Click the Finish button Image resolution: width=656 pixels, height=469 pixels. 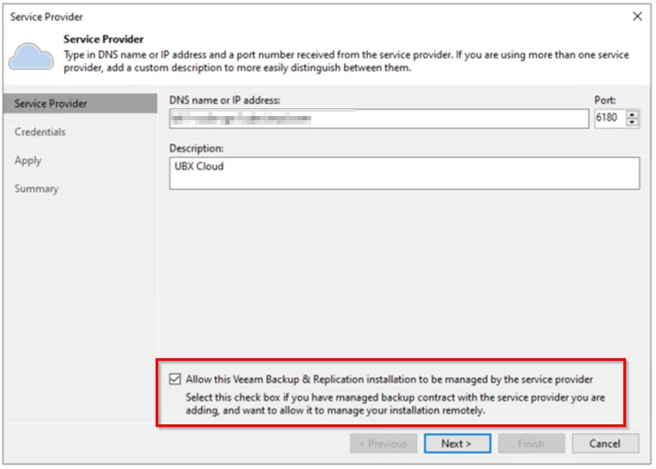530,444
